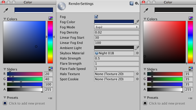Open RenderSettings help book icon

click(131, 3)
